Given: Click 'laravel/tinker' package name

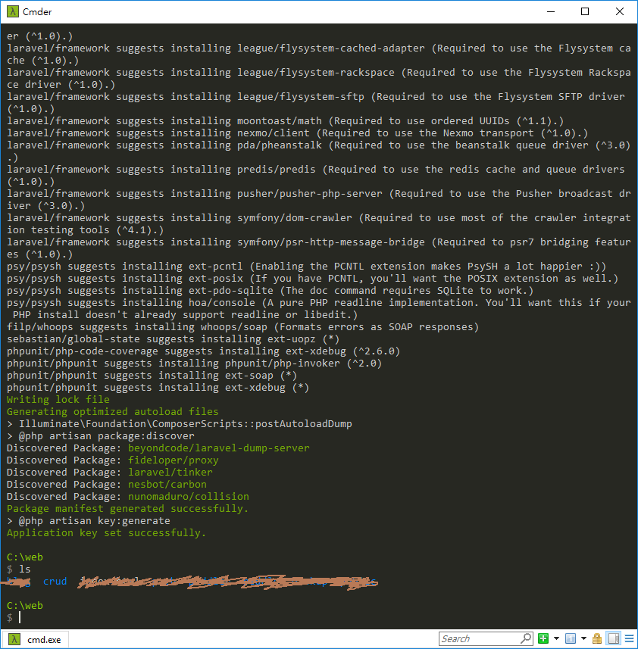Looking at the screenshot, I should coord(170,472).
